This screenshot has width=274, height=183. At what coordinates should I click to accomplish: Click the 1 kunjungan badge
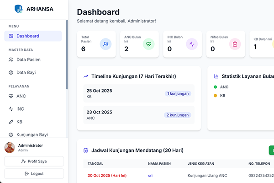point(178,93)
